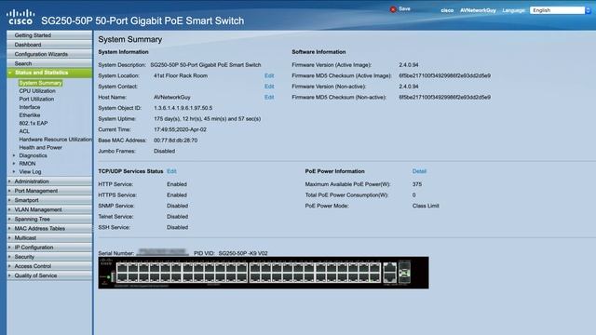Viewport: 596px width, 335px height.
Task: Open Access Control section
Action: coord(49,266)
